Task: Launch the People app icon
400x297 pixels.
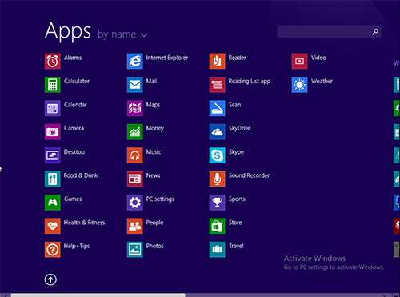Action: click(134, 226)
